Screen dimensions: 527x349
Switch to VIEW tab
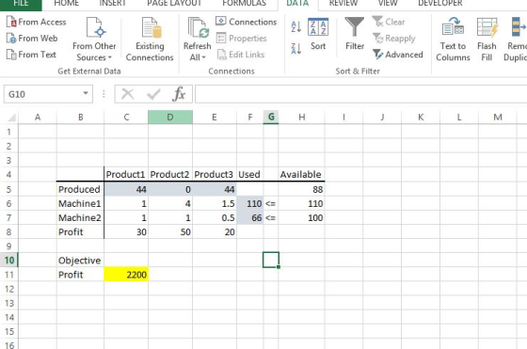pos(388,4)
